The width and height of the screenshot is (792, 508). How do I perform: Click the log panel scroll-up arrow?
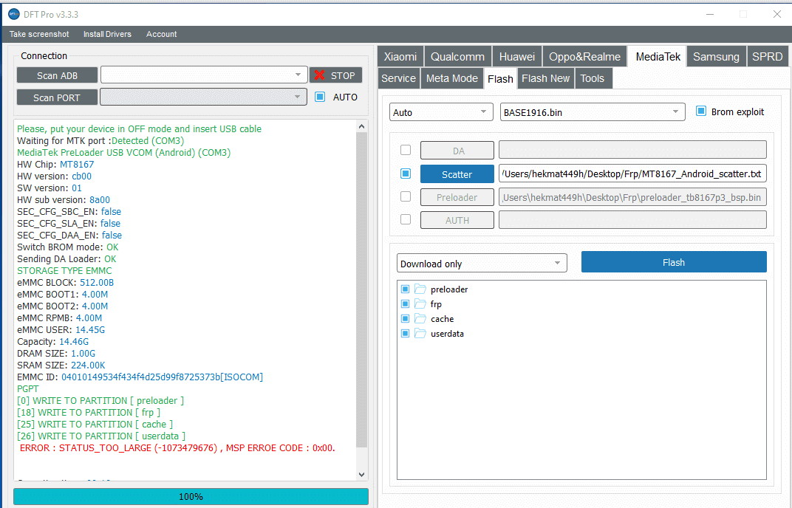point(361,126)
